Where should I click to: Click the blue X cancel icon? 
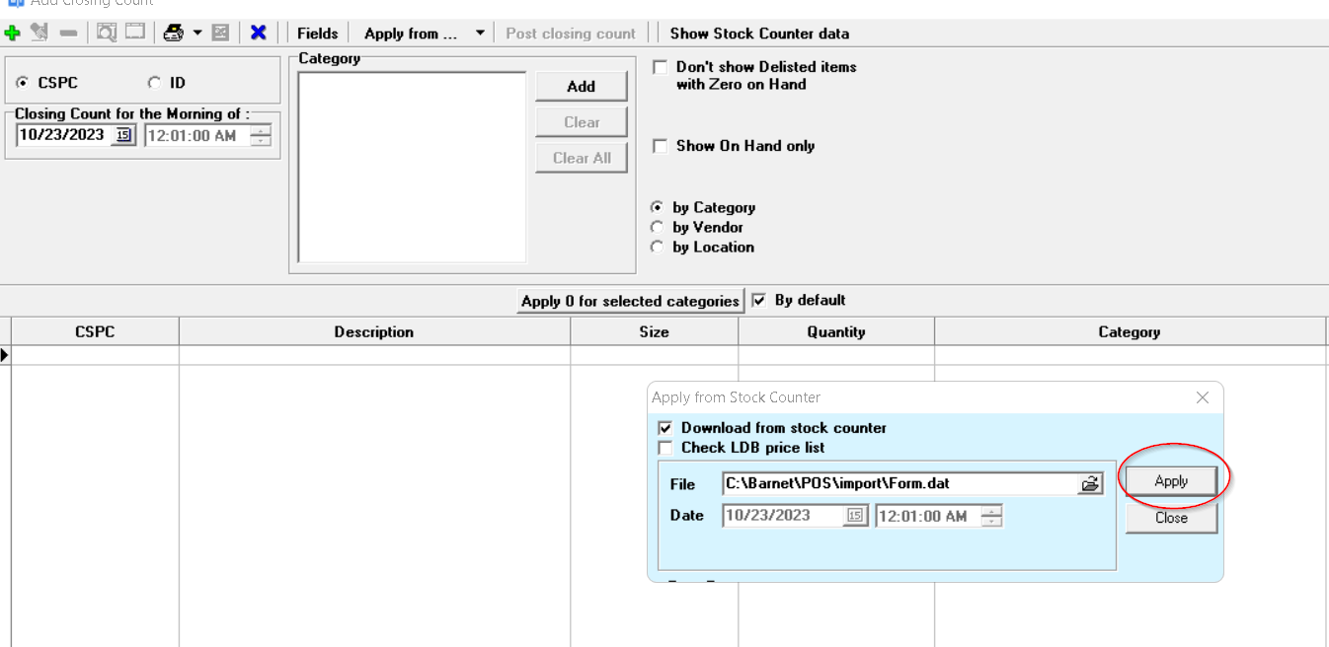259,33
